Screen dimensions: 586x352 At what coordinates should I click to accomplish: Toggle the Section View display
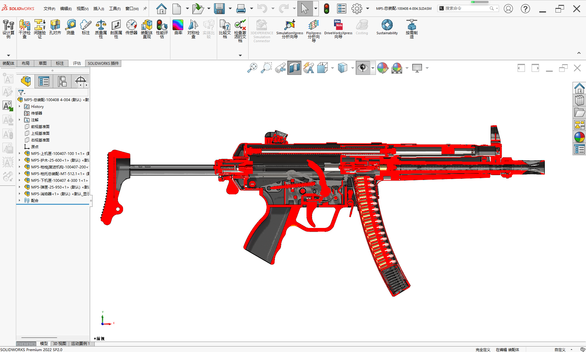click(294, 68)
